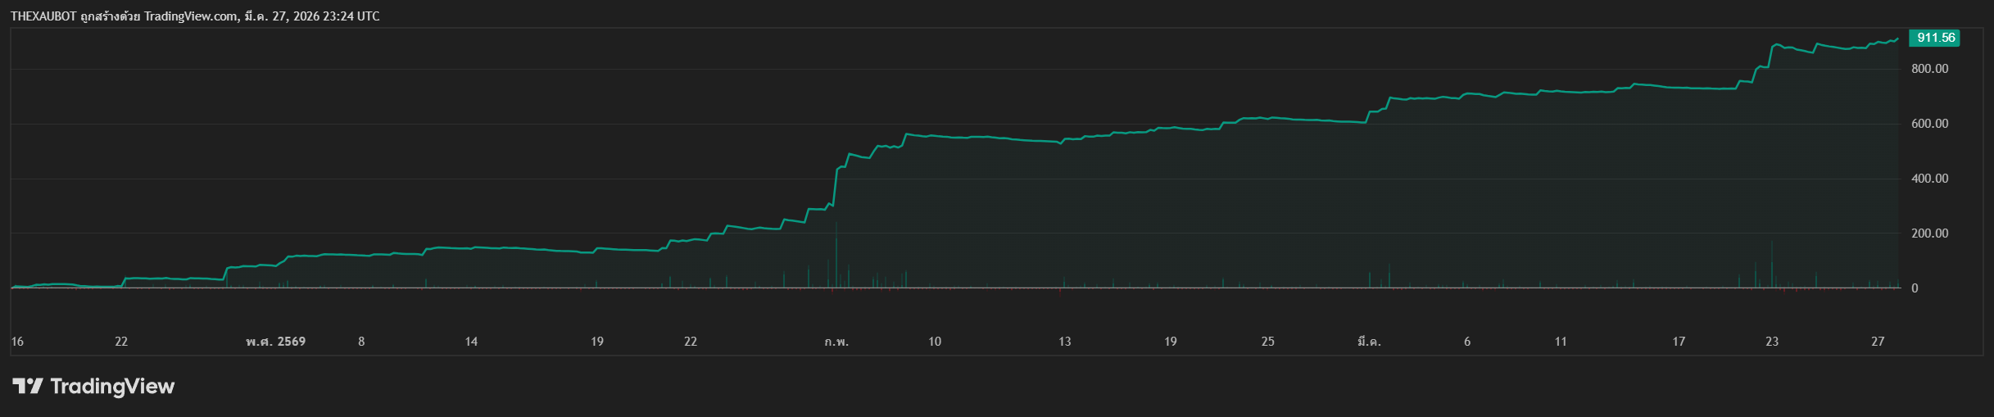
Task: Click the 17 date label
Action: click(1679, 342)
